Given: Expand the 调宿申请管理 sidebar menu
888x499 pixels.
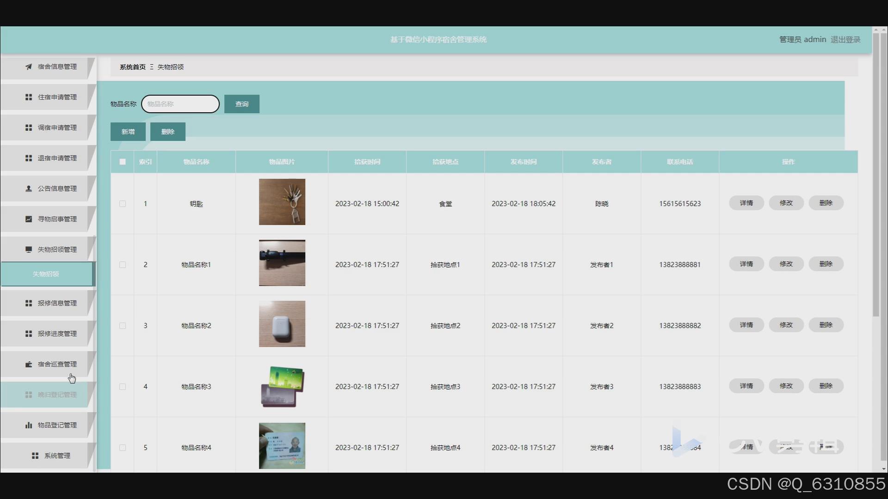Looking at the screenshot, I should coord(57,128).
